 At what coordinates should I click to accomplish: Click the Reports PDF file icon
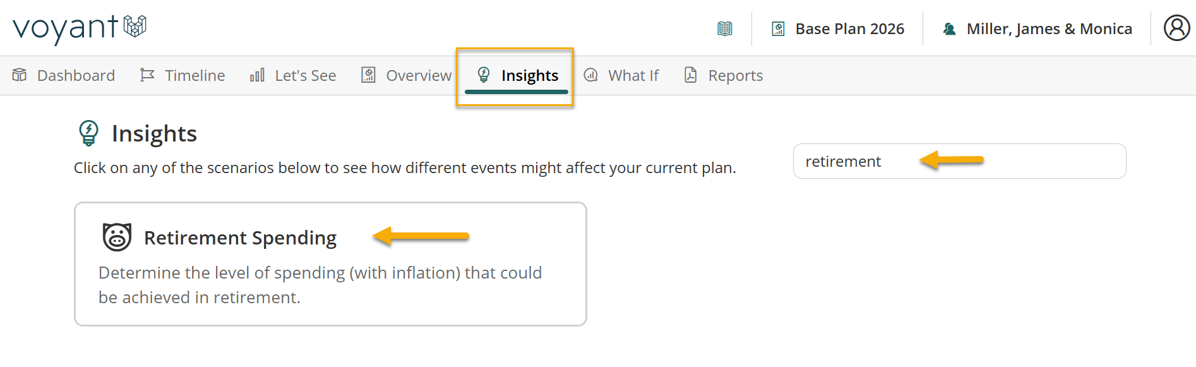tap(691, 75)
